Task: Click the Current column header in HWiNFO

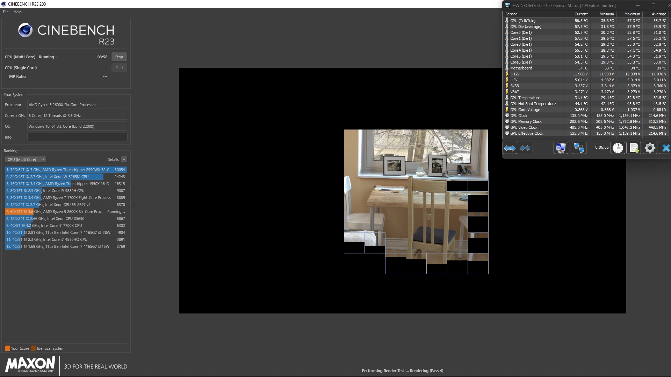Action: pyautogui.click(x=577, y=14)
